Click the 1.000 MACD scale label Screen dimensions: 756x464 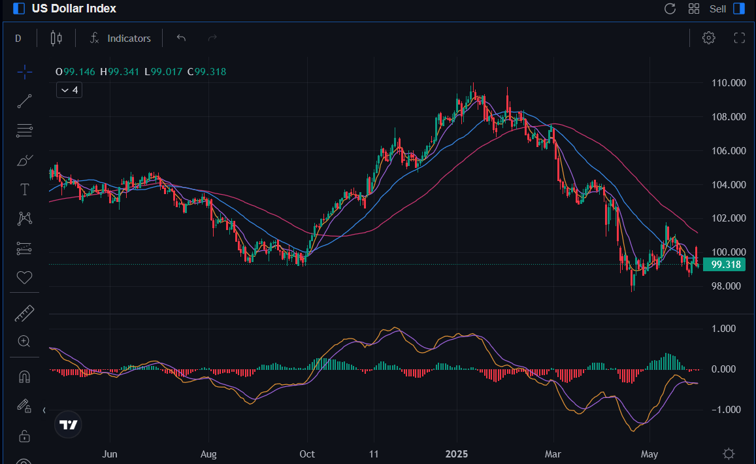click(724, 329)
